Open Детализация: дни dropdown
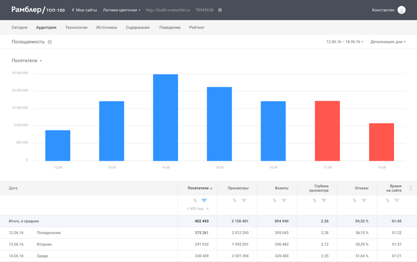 (388, 42)
